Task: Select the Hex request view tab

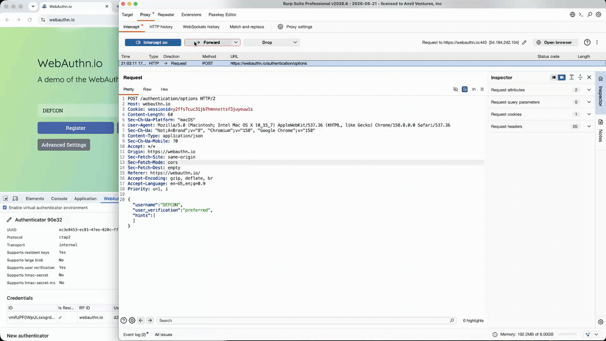Action: pos(164,89)
